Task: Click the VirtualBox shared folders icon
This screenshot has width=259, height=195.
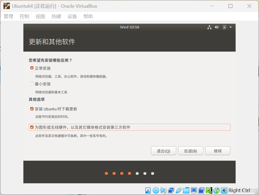Action: [x=186, y=190]
